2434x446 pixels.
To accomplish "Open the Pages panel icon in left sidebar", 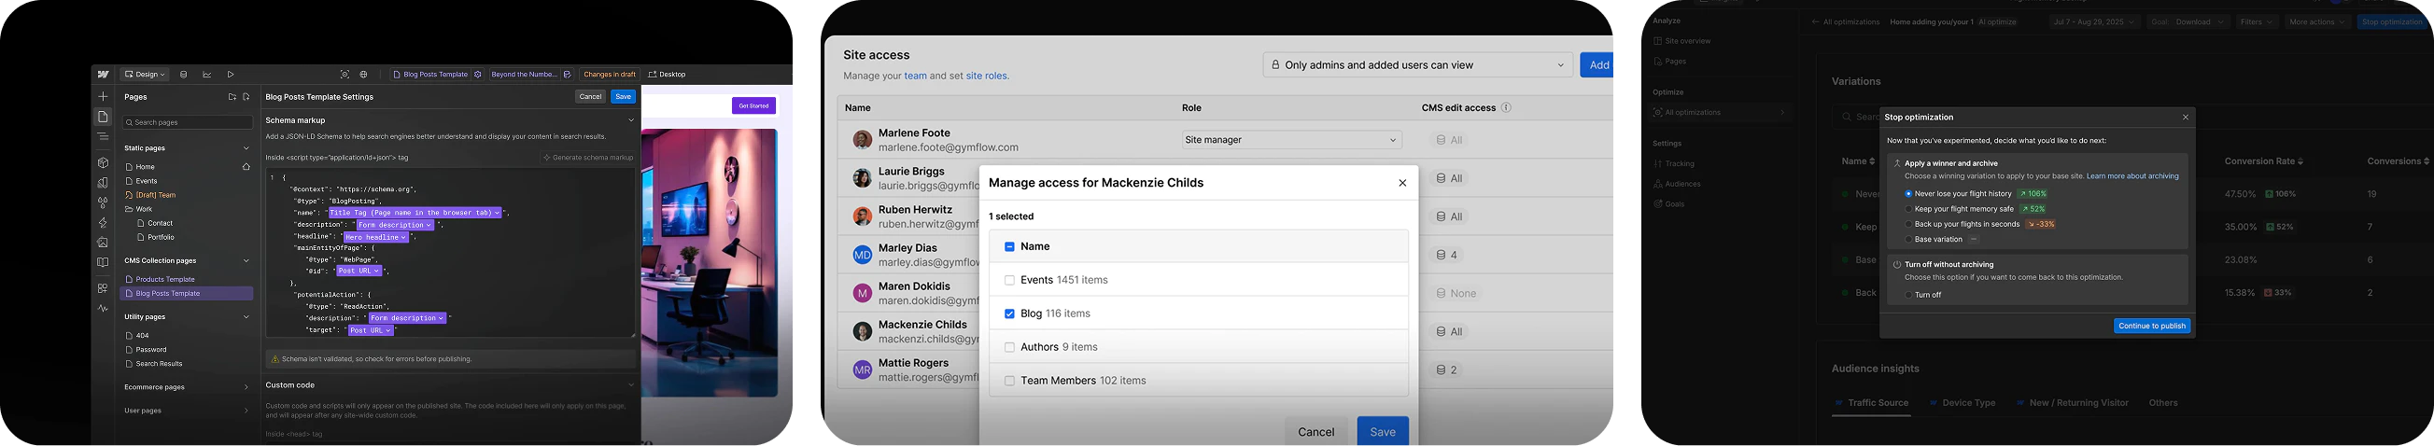I will tap(103, 118).
